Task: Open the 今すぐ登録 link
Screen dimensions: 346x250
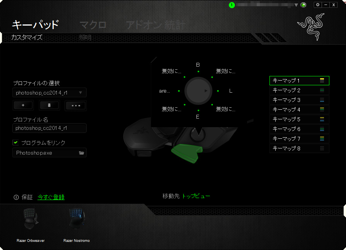Action: click(51, 197)
